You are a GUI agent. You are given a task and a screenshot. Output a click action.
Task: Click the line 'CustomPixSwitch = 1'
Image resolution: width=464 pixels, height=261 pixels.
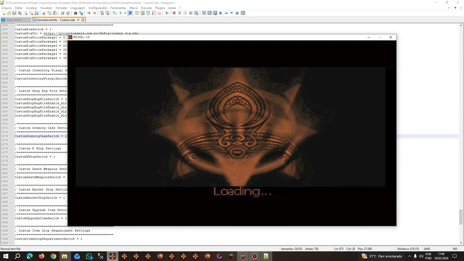33,29
